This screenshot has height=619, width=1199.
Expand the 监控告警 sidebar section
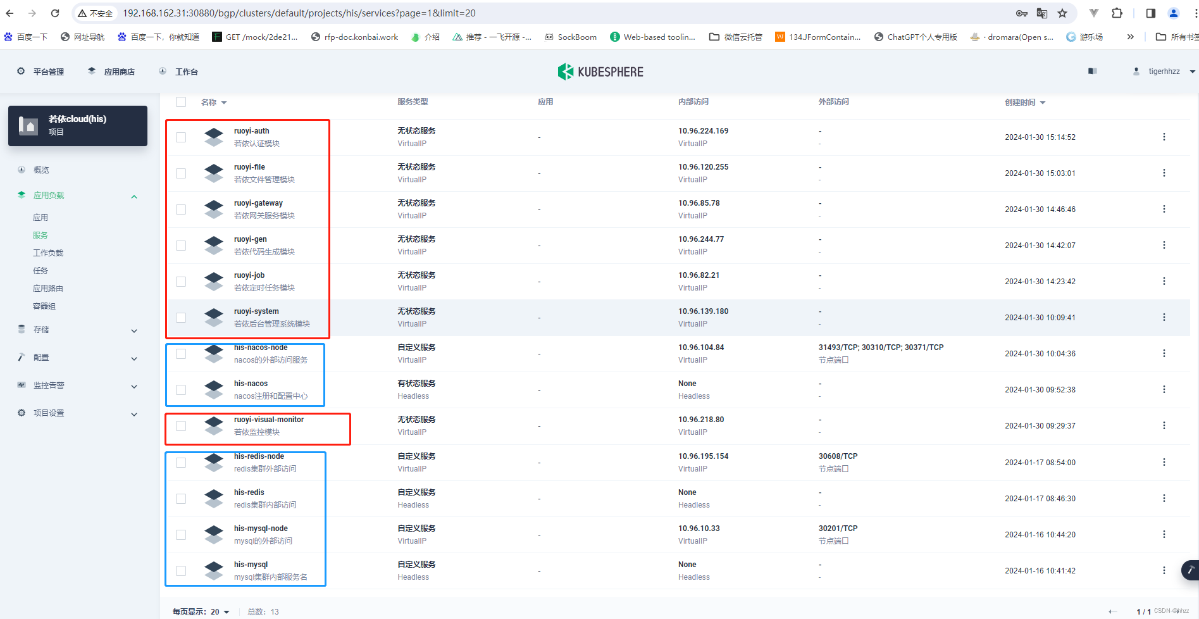134,386
